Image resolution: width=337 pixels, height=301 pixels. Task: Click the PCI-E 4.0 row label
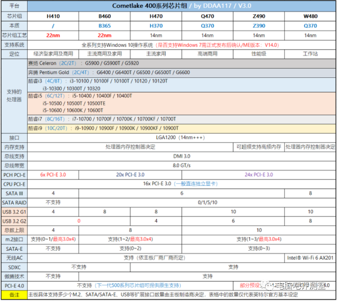click(14, 286)
